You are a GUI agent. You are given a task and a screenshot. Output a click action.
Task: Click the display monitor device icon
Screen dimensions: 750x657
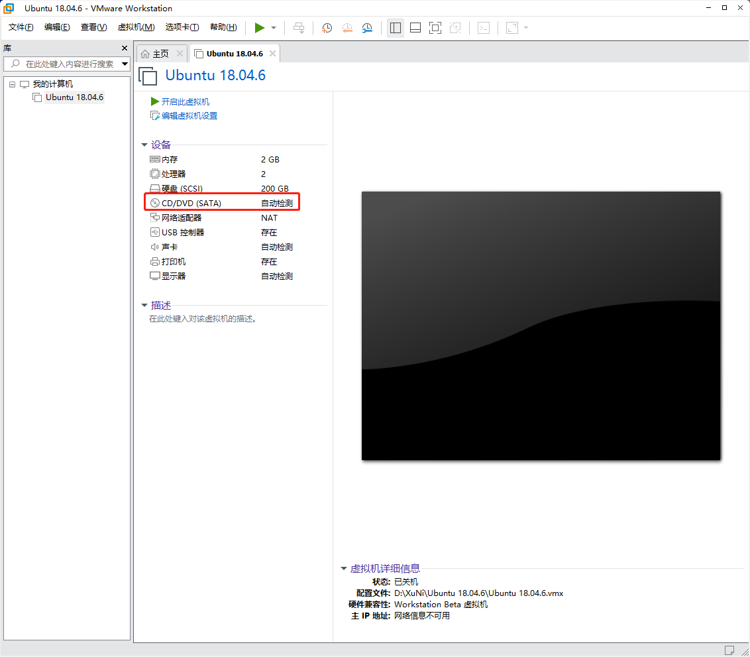[155, 276]
